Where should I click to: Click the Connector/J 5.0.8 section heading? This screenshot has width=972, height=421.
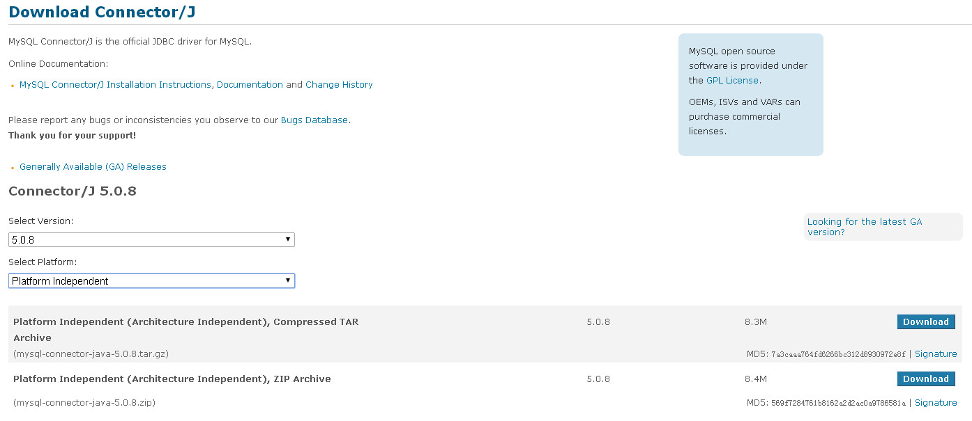coord(73,191)
